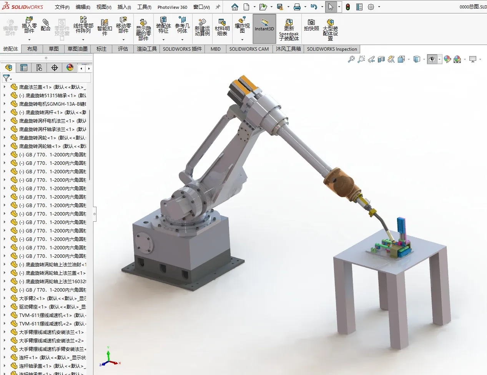Switch to SOLIDWORKS CAM tab

(249, 49)
